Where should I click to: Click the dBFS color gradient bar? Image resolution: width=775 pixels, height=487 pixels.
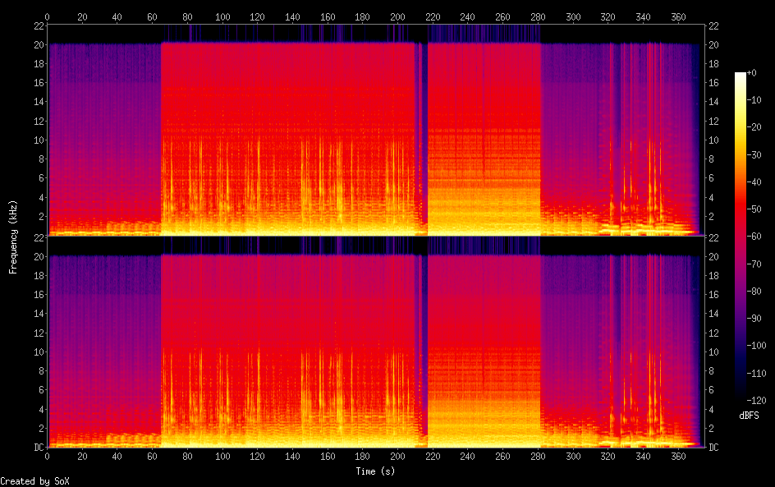(x=740, y=237)
